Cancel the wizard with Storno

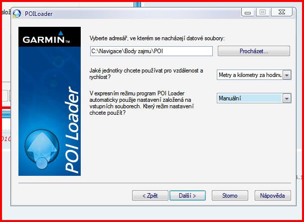coord(230,196)
